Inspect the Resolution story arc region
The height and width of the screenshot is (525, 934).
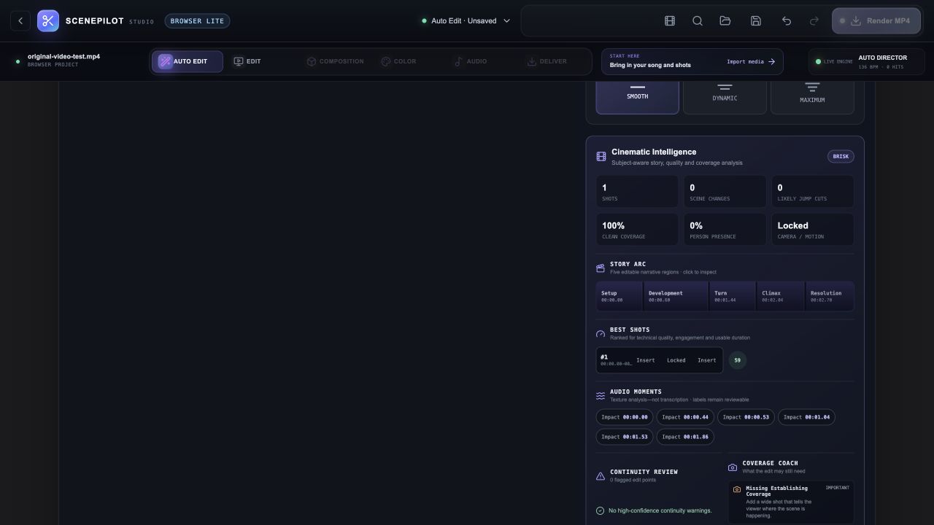tap(830, 296)
